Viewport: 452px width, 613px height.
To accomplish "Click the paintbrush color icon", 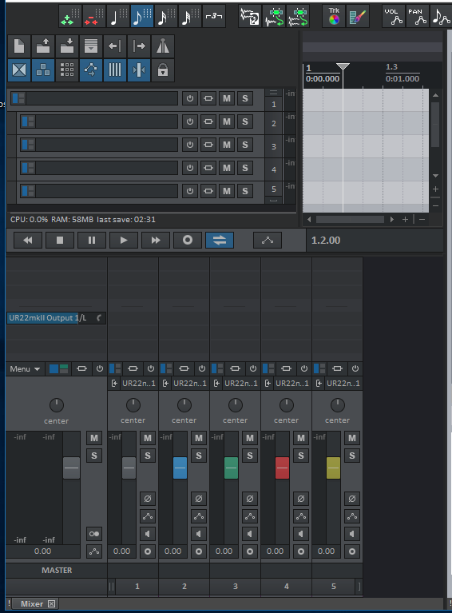I will coord(358,17).
